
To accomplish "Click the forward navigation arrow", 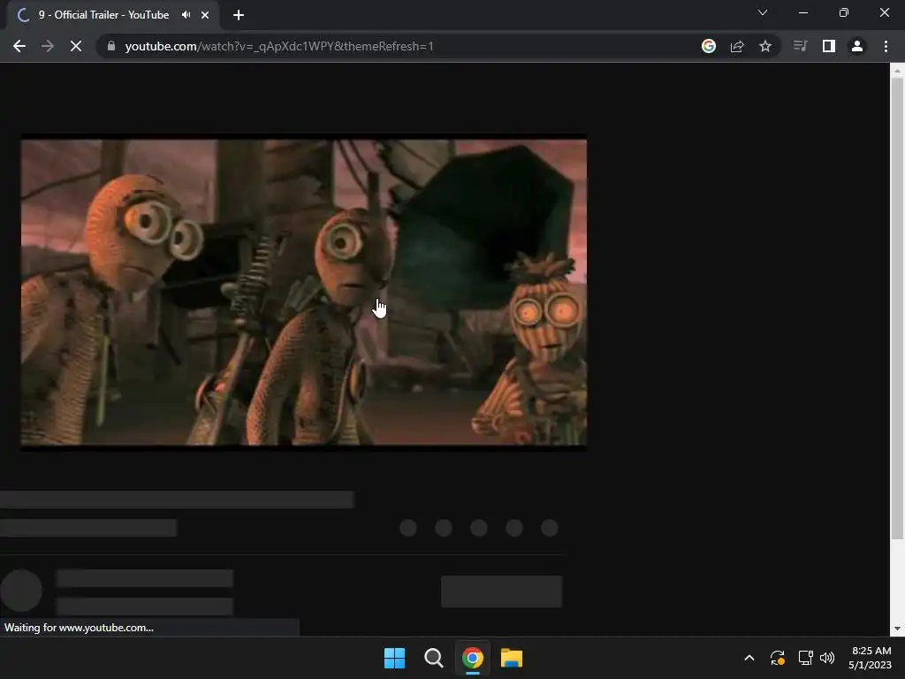I will point(48,46).
